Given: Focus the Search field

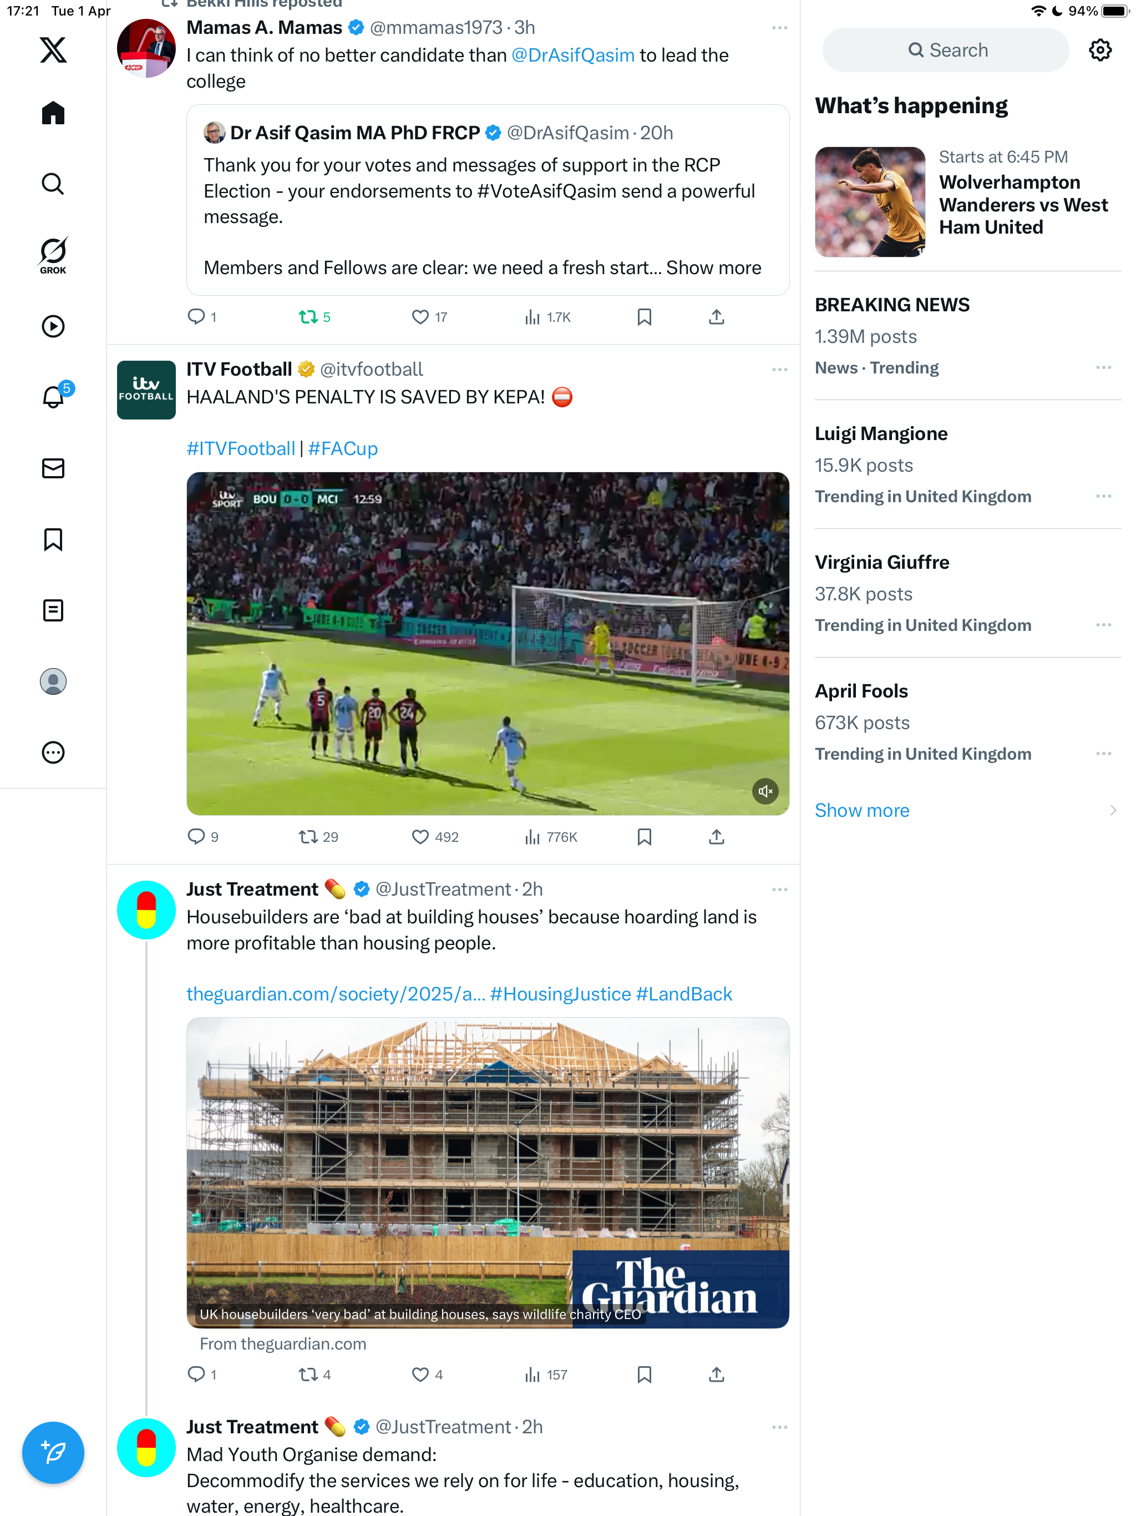Looking at the screenshot, I should click(x=945, y=50).
